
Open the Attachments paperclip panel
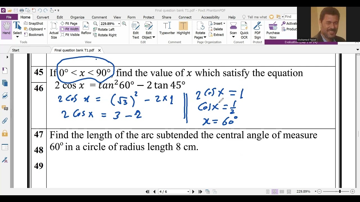pyautogui.click(x=5, y=121)
